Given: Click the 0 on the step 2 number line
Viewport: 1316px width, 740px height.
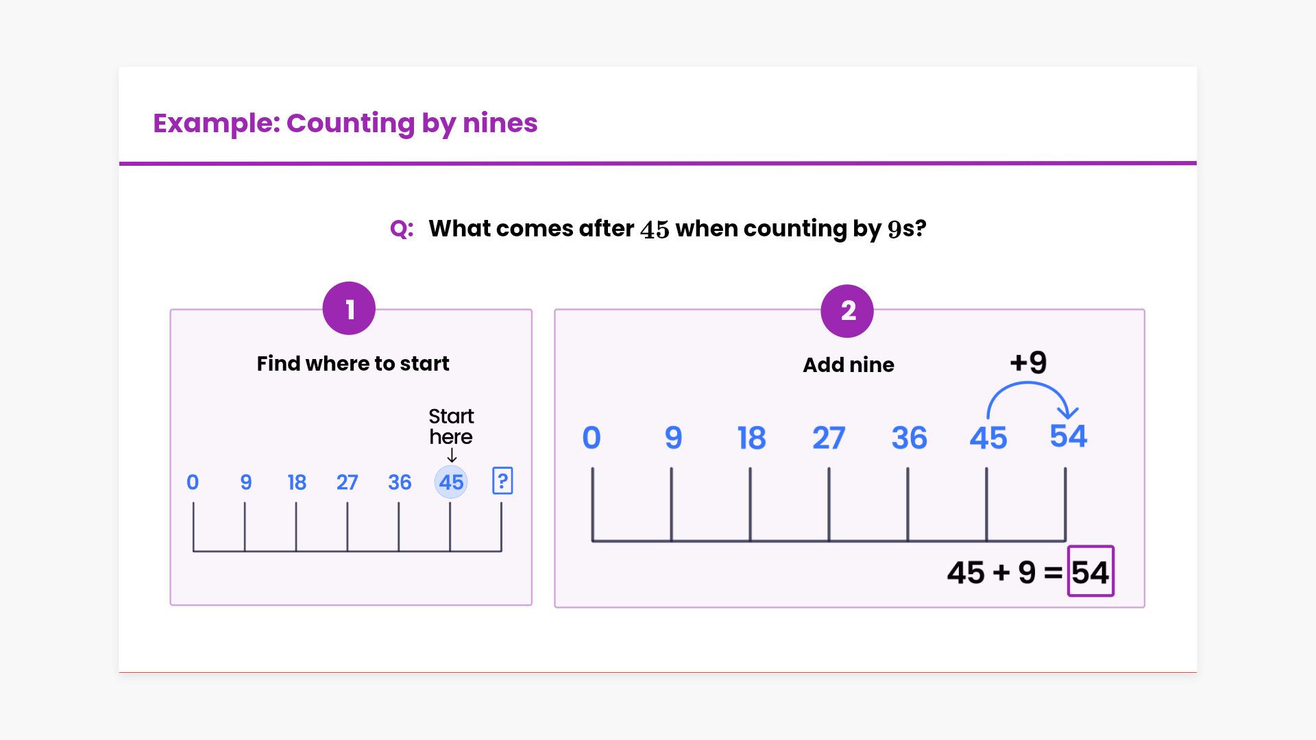Looking at the screenshot, I should pyautogui.click(x=592, y=438).
